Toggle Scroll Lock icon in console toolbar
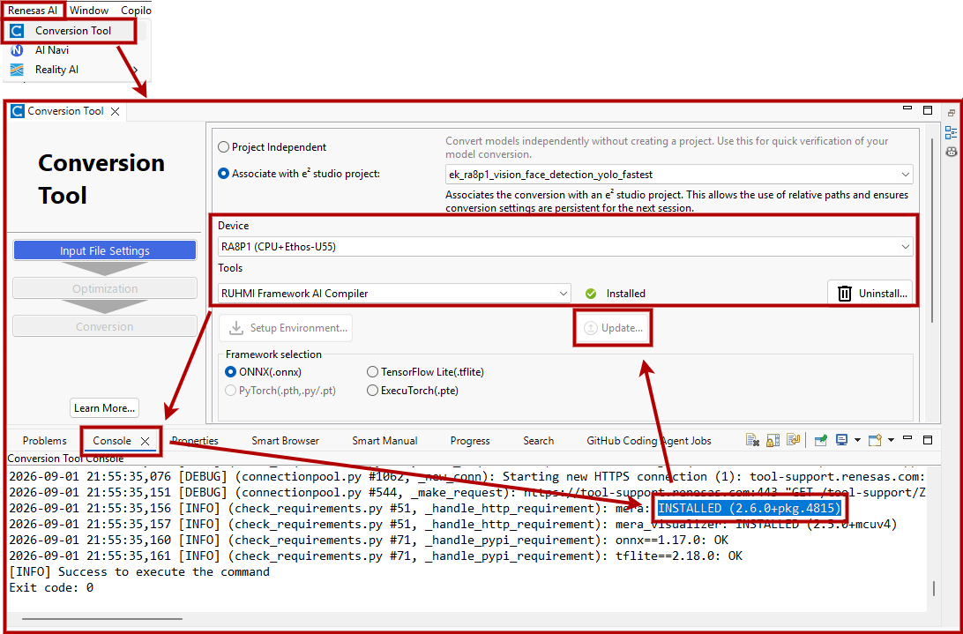Viewport: 963px width, 634px height. (773, 440)
